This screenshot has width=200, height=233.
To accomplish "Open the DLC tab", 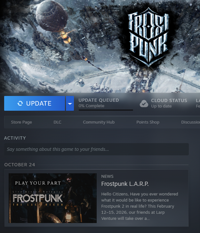I will point(57,122).
